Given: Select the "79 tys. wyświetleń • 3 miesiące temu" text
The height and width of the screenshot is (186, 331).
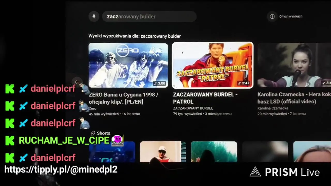Looking at the screenshot, I should point(202,114).
